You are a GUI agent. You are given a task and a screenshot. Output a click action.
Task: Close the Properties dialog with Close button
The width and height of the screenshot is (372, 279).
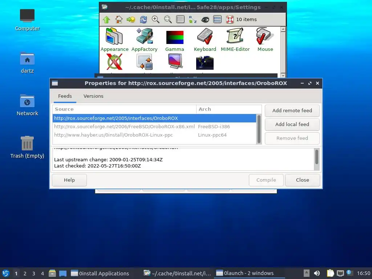(x=303, y=180)
